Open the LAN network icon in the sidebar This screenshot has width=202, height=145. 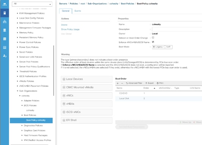[5, 22]
